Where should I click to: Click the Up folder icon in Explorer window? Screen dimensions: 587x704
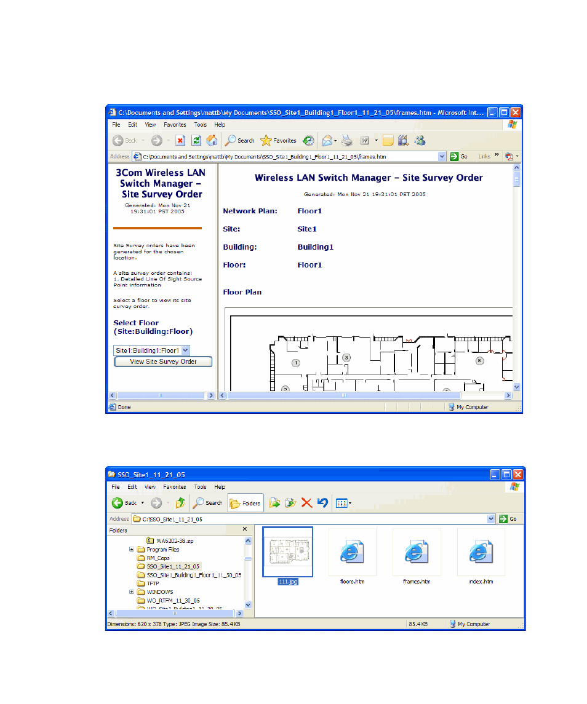(x=180, y=503)
